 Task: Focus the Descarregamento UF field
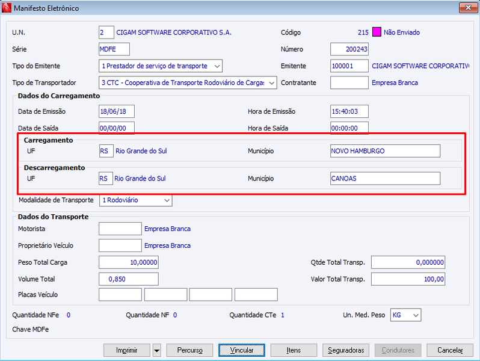pyautogui.click(x=106, y=179)
